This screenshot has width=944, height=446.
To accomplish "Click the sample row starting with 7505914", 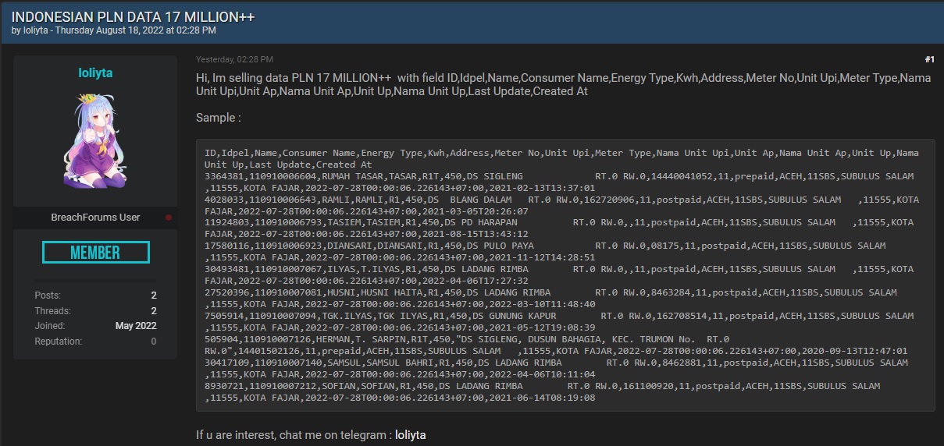I will click(x=559, y=321).
